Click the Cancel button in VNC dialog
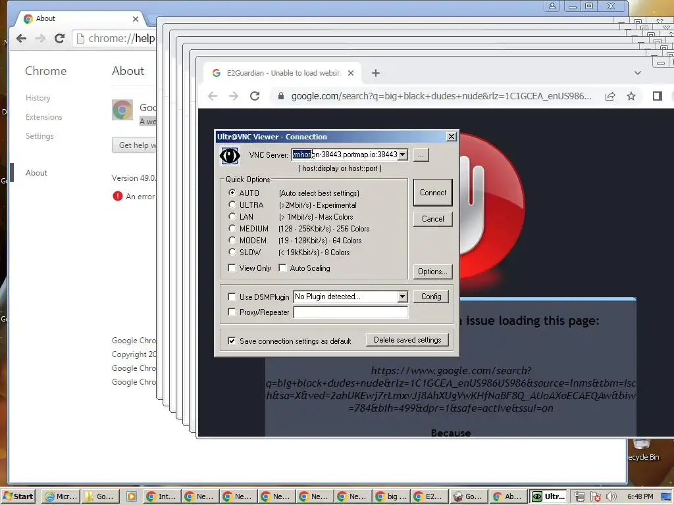This screenshot has width=674, height=505. coord(433,219)
